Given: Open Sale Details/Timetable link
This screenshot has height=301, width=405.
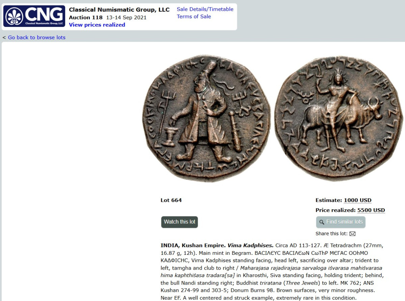Looking at the screenshot, I should click(x=205, y=9).
